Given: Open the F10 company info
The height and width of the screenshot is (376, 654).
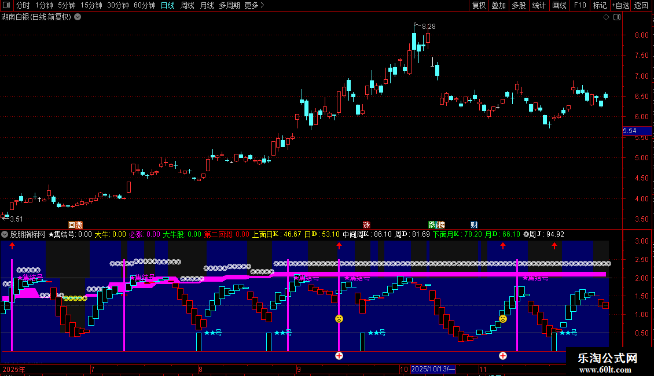Looking at the screenshot, I should 580,5.
